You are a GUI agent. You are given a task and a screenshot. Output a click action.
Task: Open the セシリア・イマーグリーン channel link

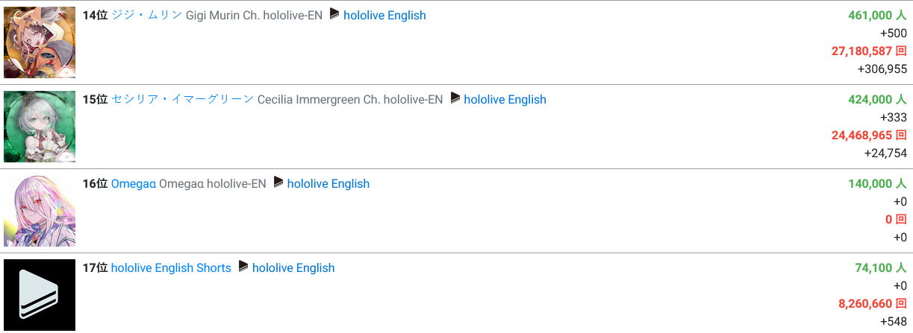tap(182, 99)
